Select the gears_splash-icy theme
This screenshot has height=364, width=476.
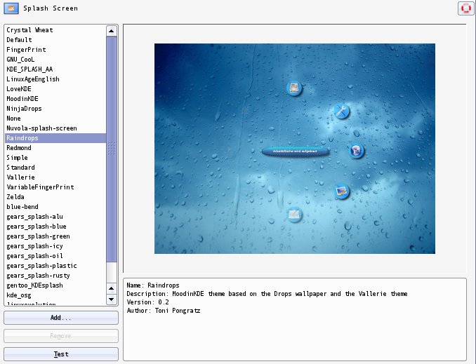tap(55, 246)
